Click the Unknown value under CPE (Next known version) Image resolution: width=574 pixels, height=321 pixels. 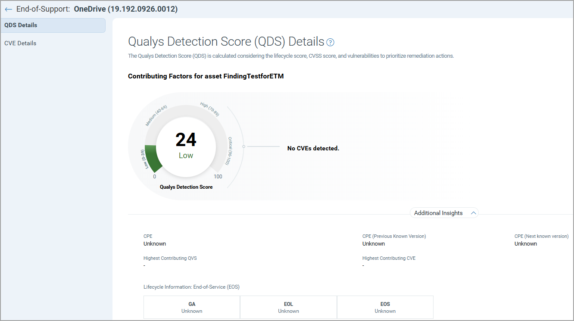tap(526, 244)
